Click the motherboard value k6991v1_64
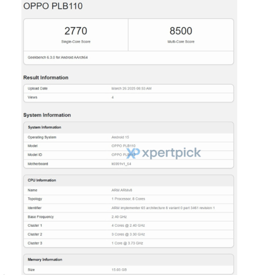This screenshot has width=257, height=275. click(x=121, y=164)
